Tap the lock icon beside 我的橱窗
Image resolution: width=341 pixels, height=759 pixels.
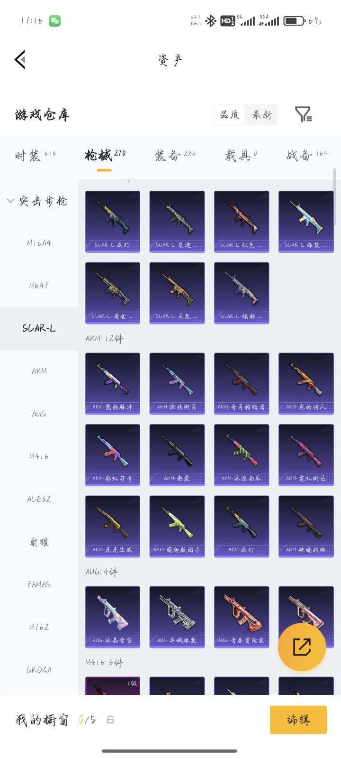point(110,720)
